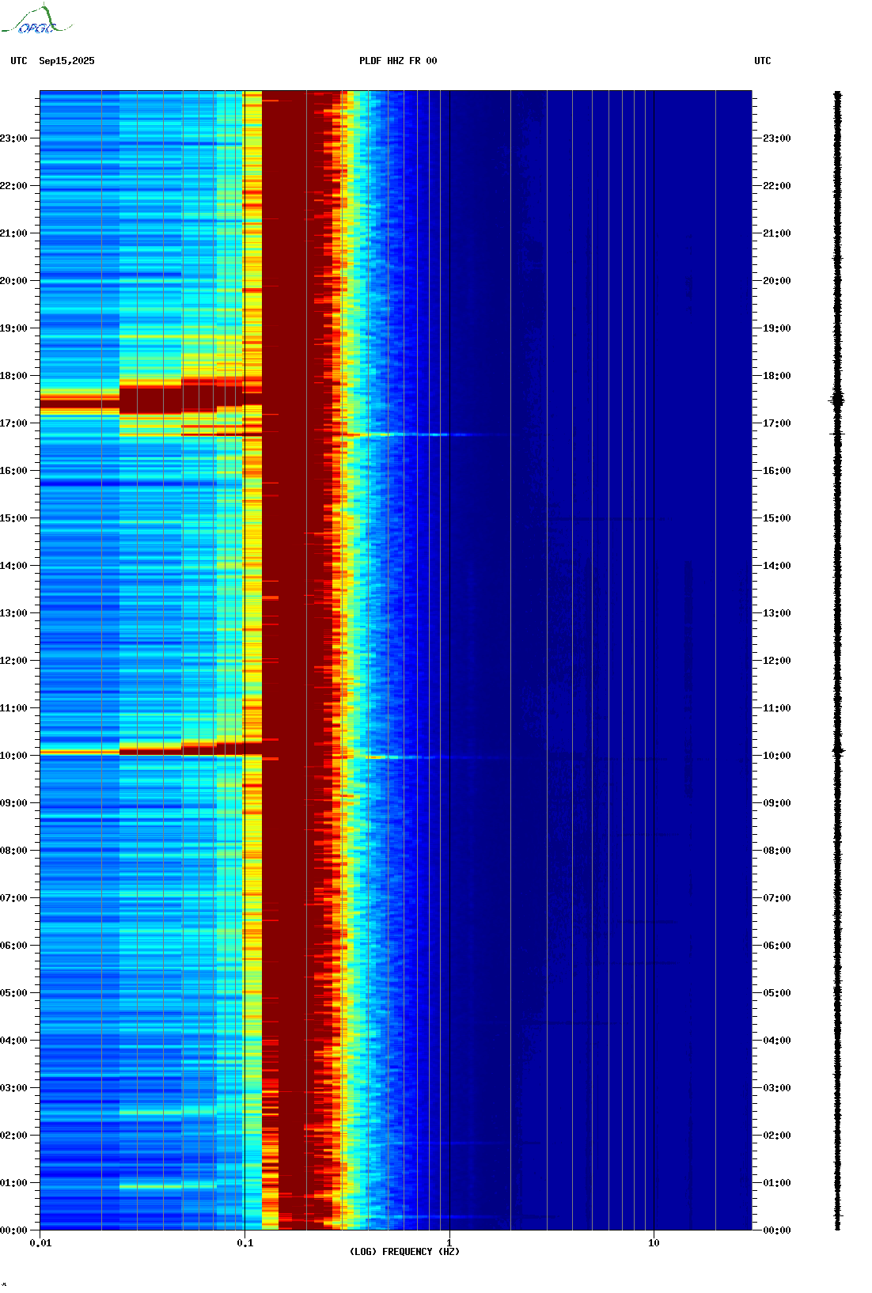Click the right axis 08:00 time label
This screenshot has height=1293, width=872.
pos(777,851)
